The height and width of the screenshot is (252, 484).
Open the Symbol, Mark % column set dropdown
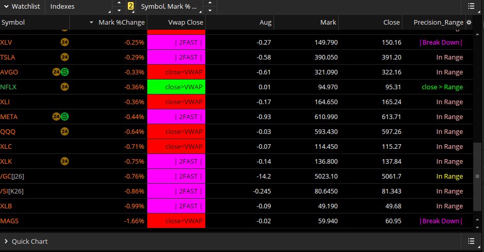tap(169, 7)
